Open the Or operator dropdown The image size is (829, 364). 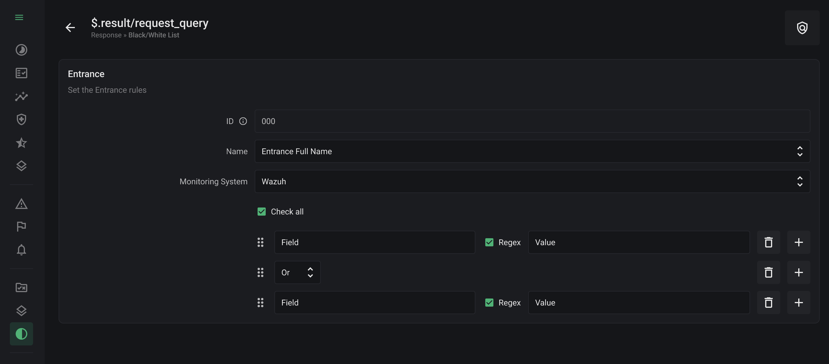pyautogui.click(x=297, y=273)
